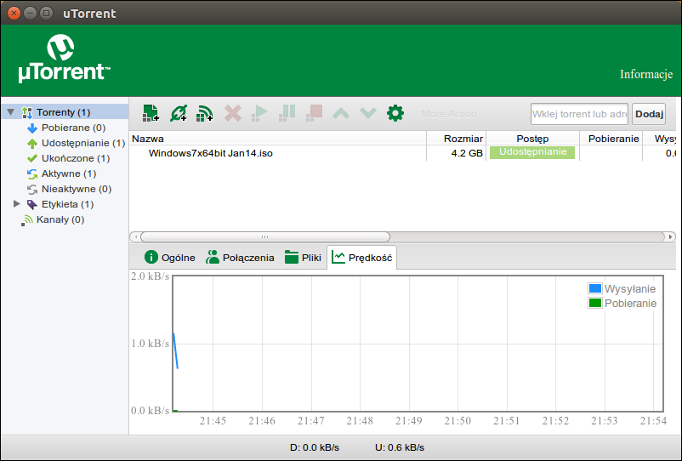Select Torrenty (1) in sidebar
Screen dimensions: 682x461
[x=64, y=112]
